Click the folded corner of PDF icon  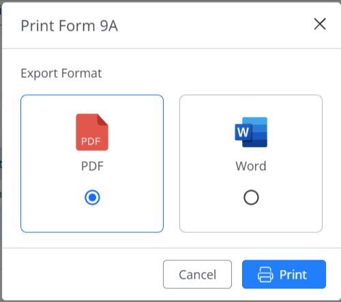[x=103, y=120]
